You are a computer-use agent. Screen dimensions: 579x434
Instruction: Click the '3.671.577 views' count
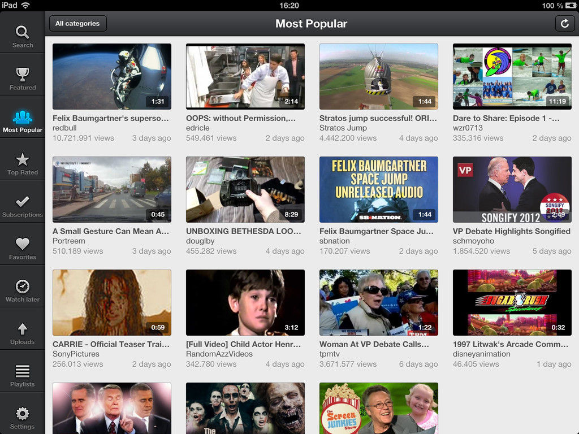tap(348, 364)
